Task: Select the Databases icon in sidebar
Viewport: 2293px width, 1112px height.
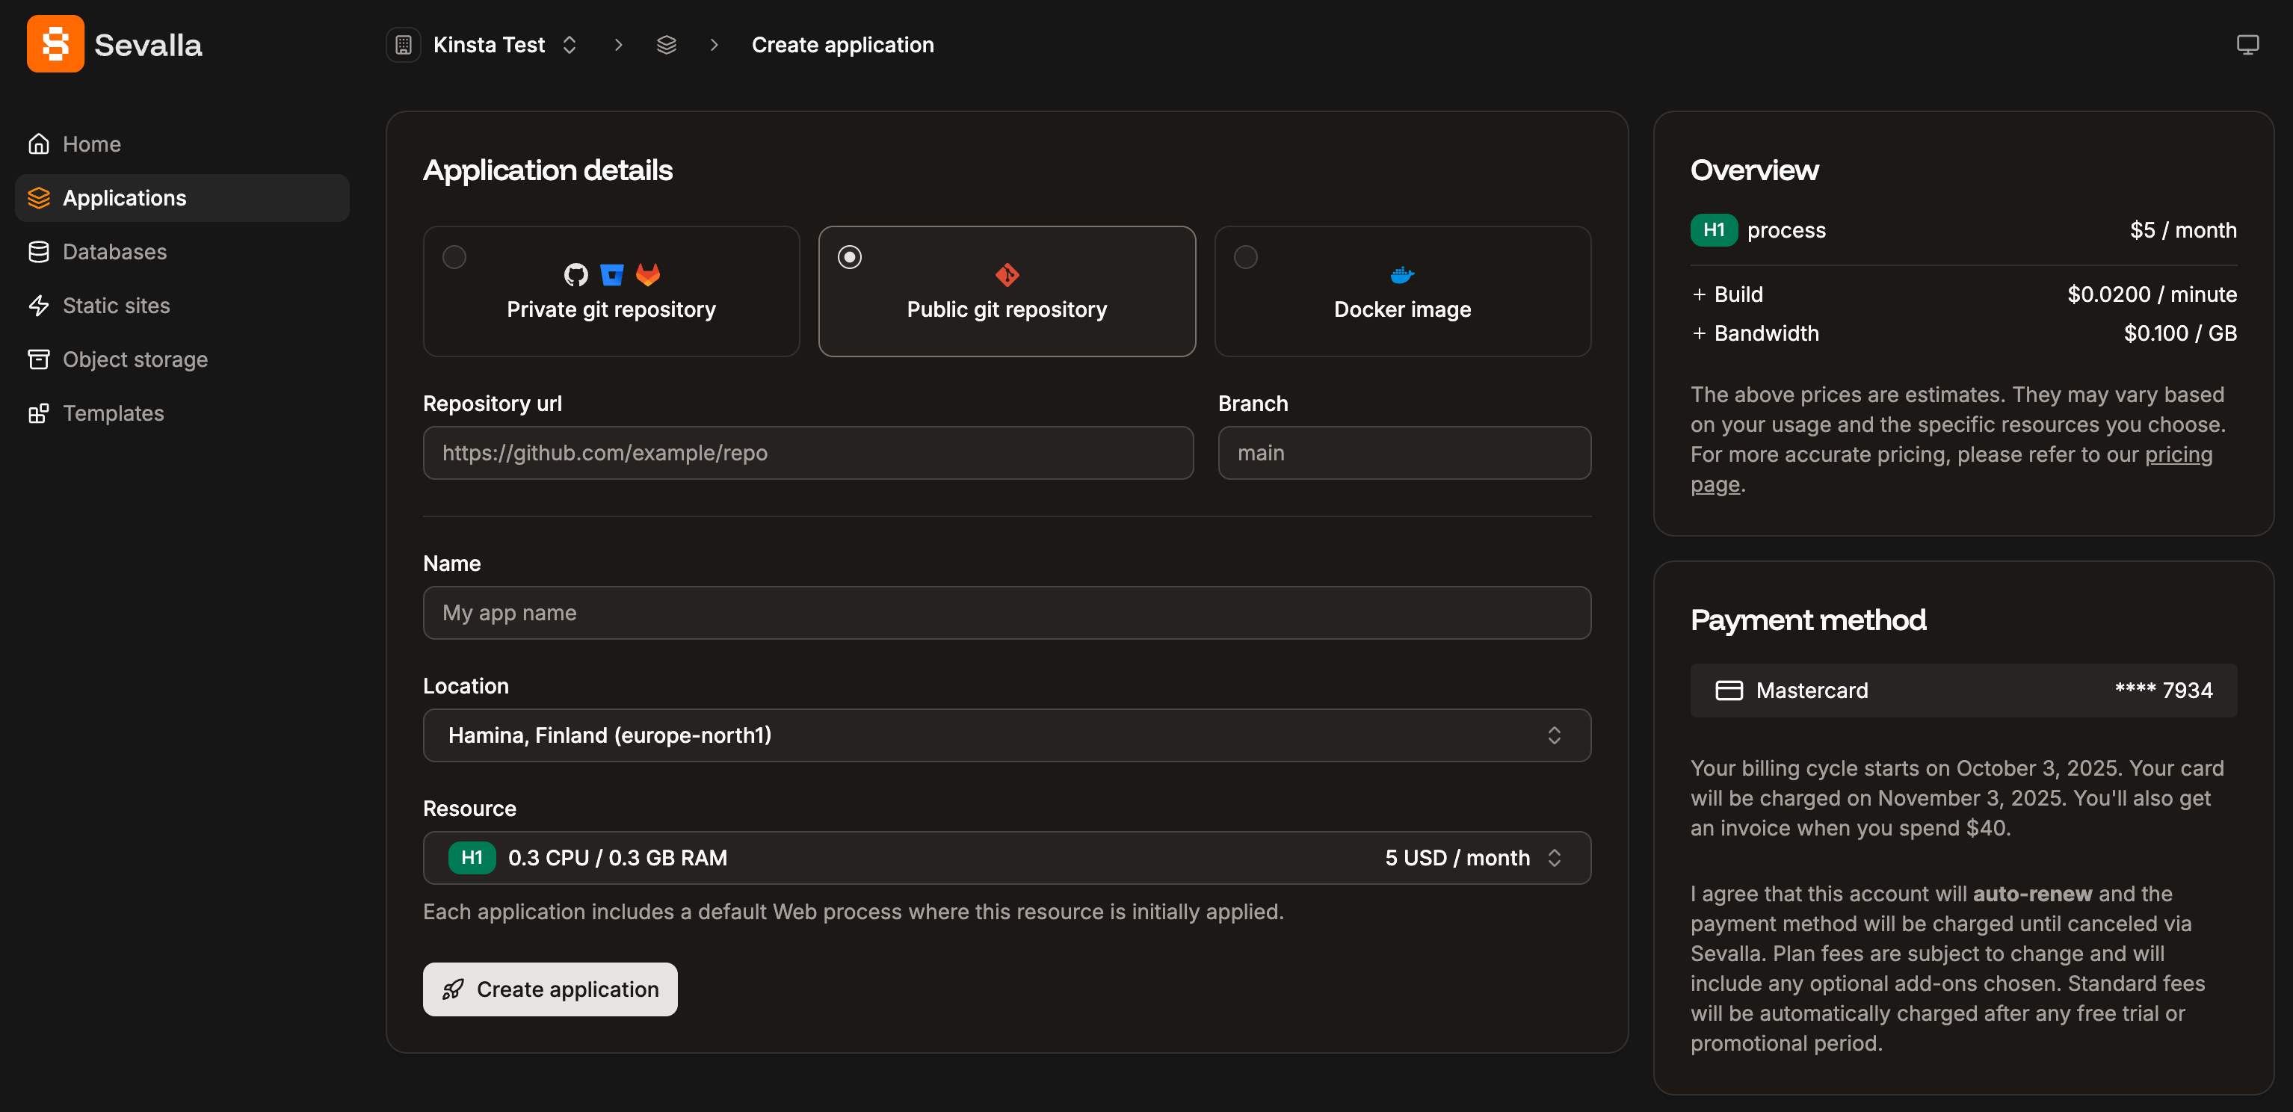Action: [x=39, y=251]
